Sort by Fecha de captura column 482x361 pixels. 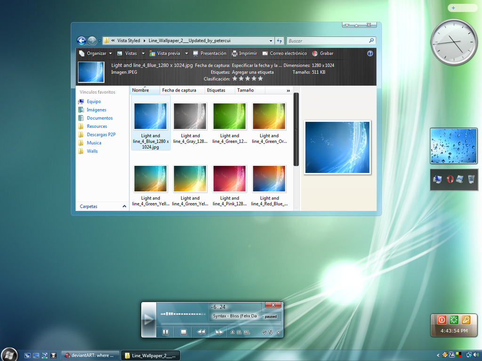182,90
